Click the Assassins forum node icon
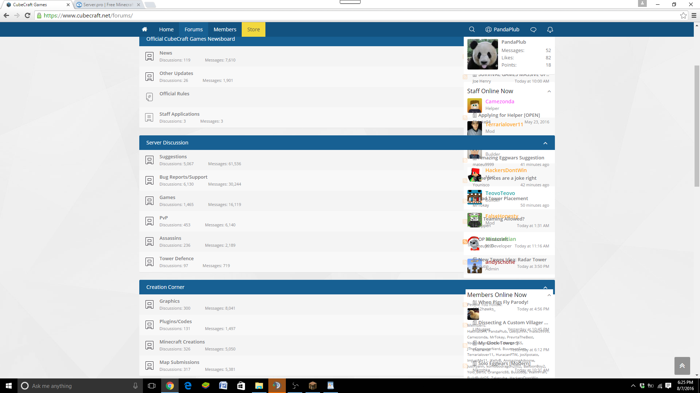Screen dimensions: 700x393 click(x=149, y=241)
